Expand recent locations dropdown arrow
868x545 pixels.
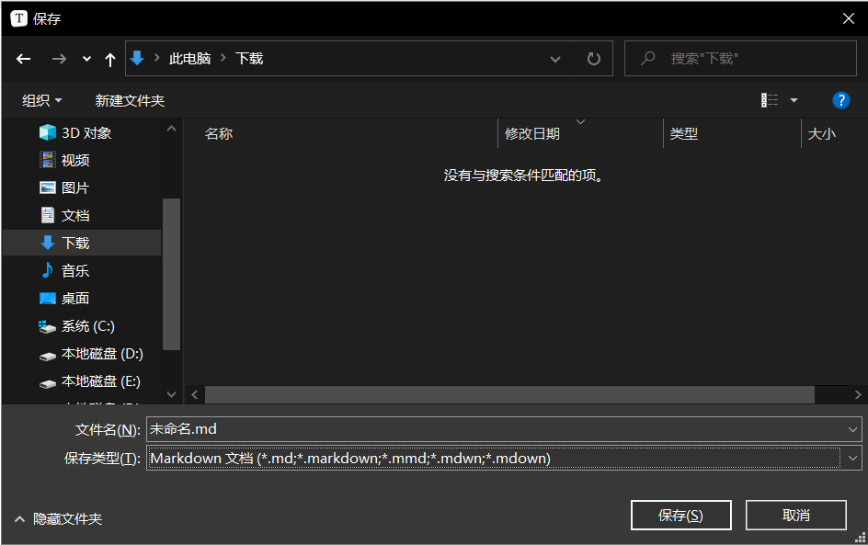[86, 59]
